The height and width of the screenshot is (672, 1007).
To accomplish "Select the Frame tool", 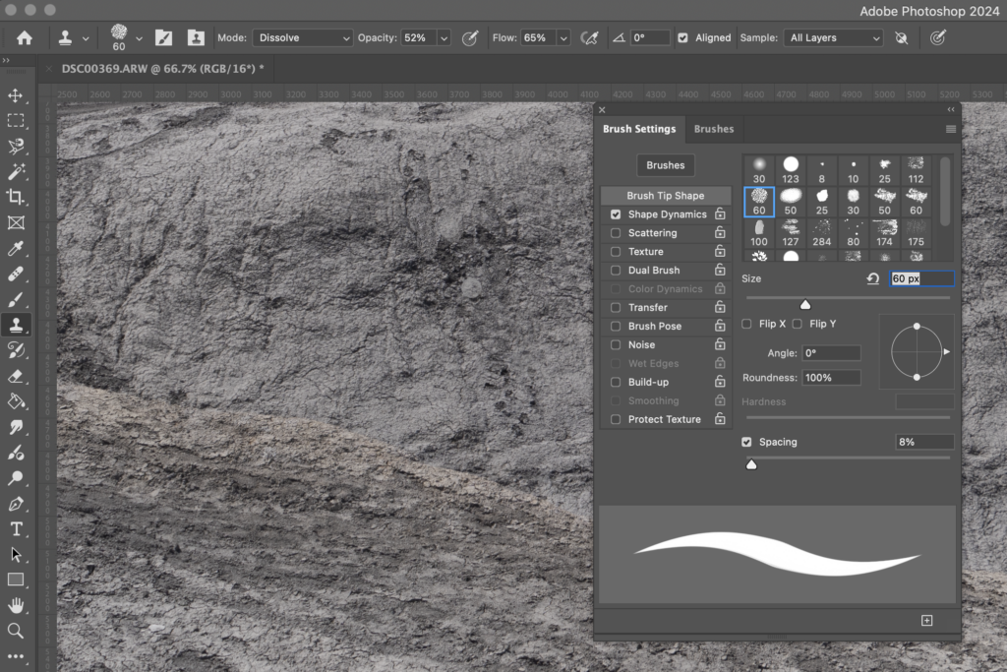I will click(16, 223).
